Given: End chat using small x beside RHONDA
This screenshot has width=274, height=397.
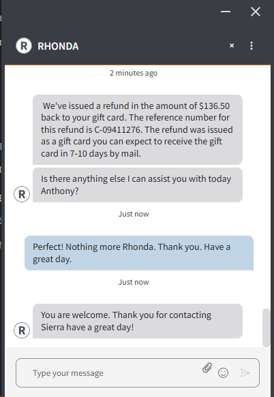Looking at the screenshot, I should tap(232, 46).
